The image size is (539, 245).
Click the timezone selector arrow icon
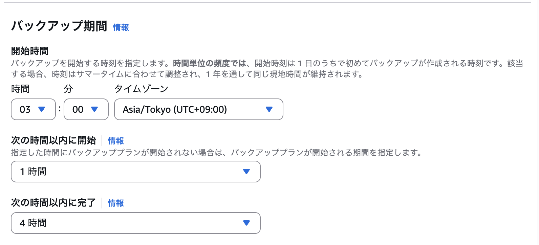[x=269, y=109]
